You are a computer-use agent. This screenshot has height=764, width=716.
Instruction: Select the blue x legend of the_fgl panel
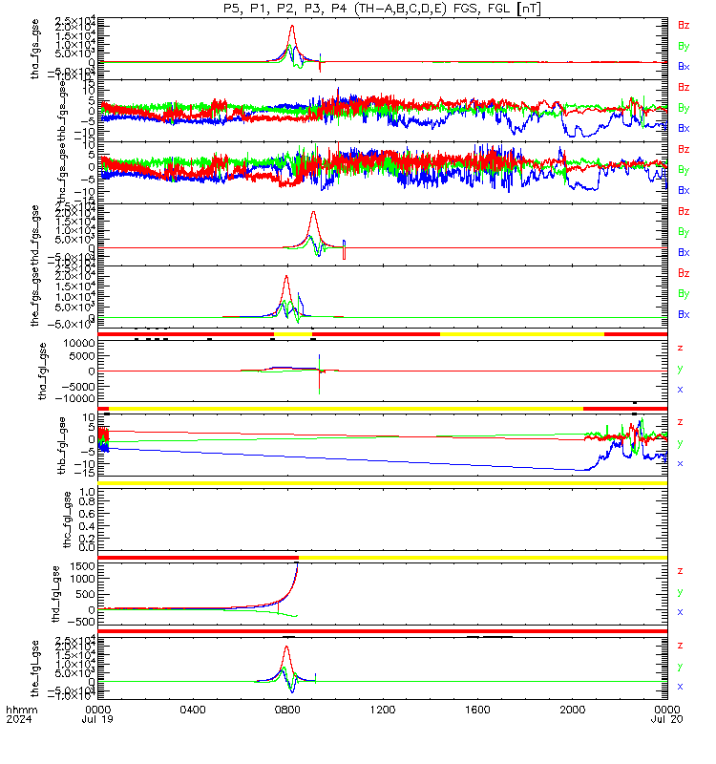[x=680, y=687]
